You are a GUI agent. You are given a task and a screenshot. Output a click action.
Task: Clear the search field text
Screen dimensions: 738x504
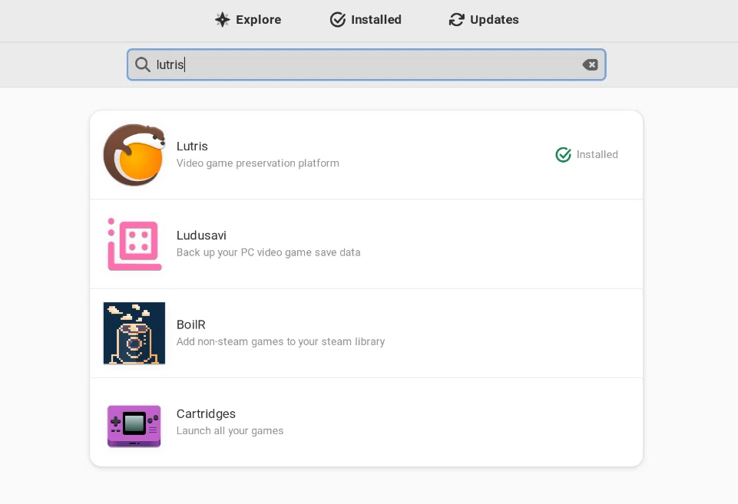coord(591,64)
